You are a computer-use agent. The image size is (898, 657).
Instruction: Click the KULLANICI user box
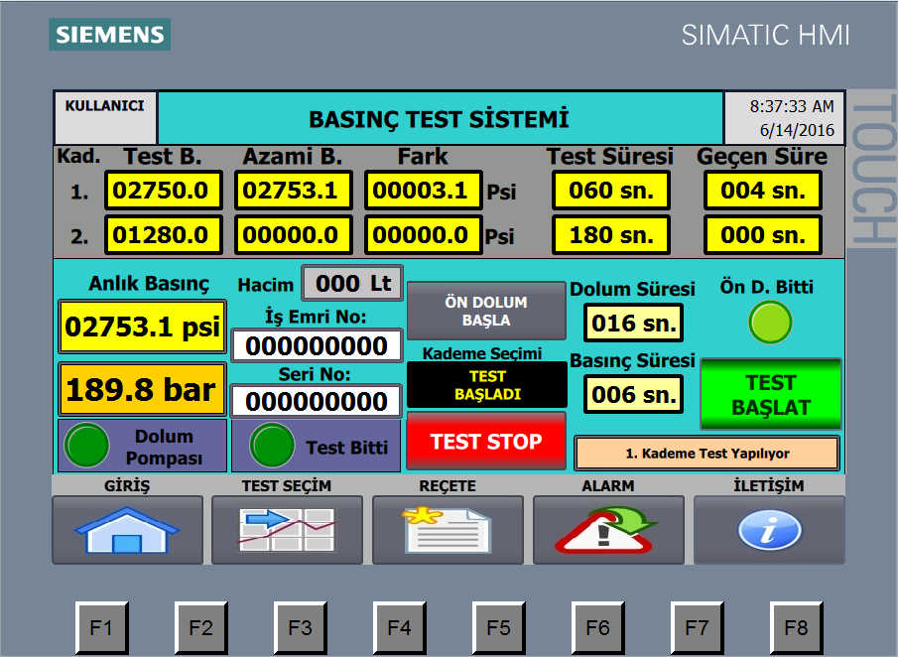(105, 117)
